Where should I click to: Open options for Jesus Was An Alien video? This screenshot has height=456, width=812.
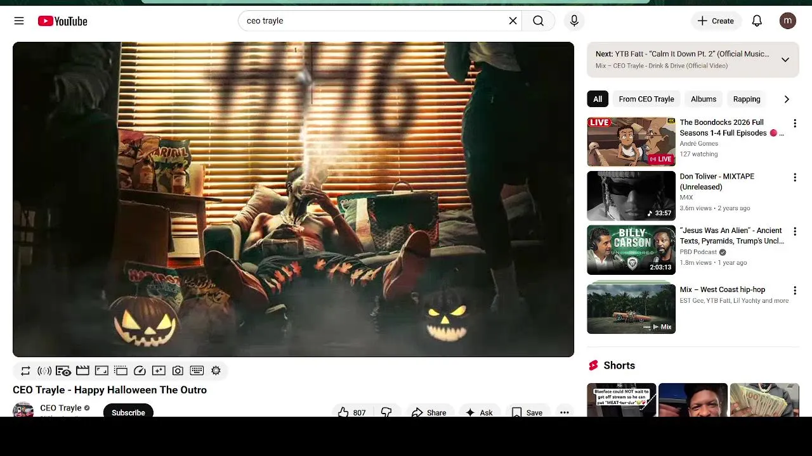tap(794, 232)
